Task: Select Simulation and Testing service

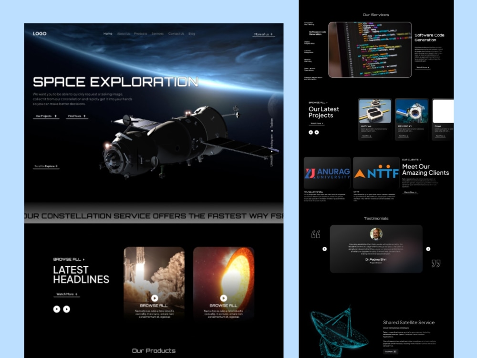Action: tap(309, 23)
